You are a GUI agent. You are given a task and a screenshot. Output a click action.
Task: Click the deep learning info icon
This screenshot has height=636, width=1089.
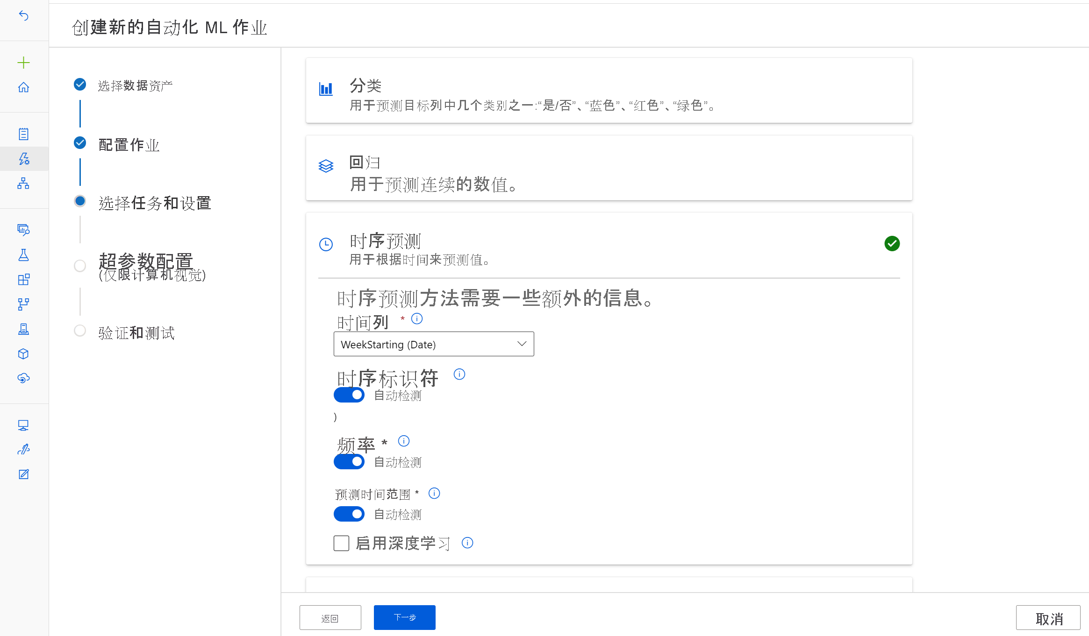(467, 543)
